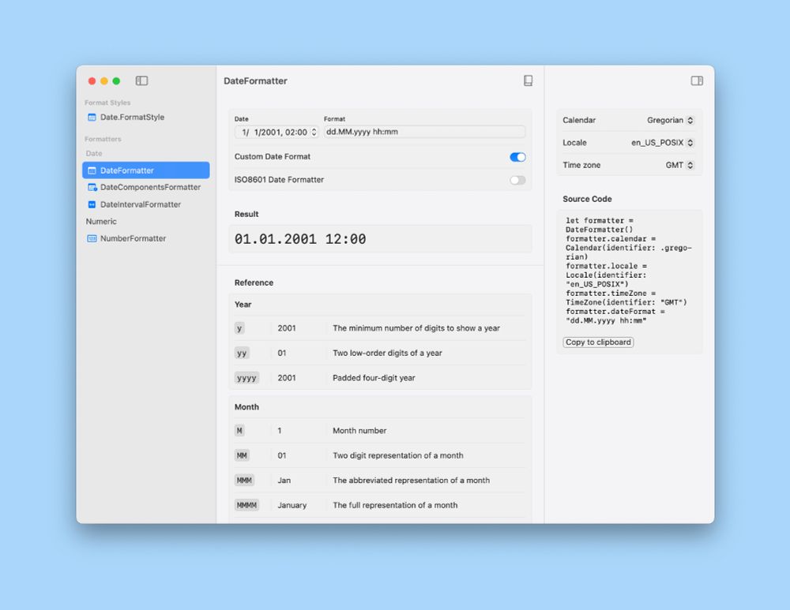
Task: Click the source code text block
Action: click(x=628, y=271)
